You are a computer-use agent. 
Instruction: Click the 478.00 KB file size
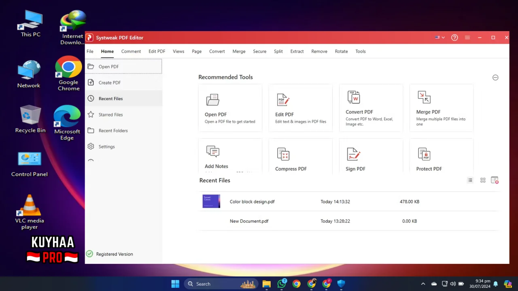click(410, 202)
